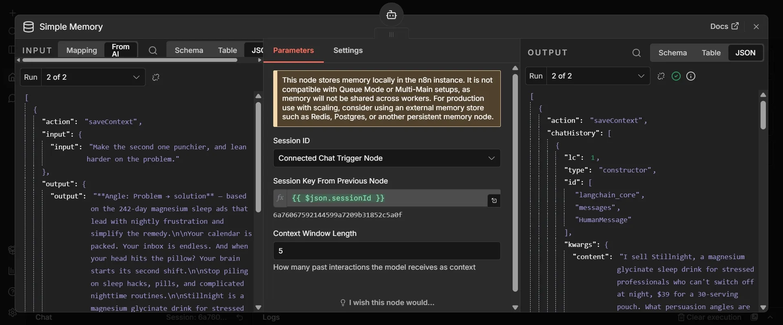Switch output view to JSON
Viewport: 783px width, 325px height.
click(x=745, y=53)
